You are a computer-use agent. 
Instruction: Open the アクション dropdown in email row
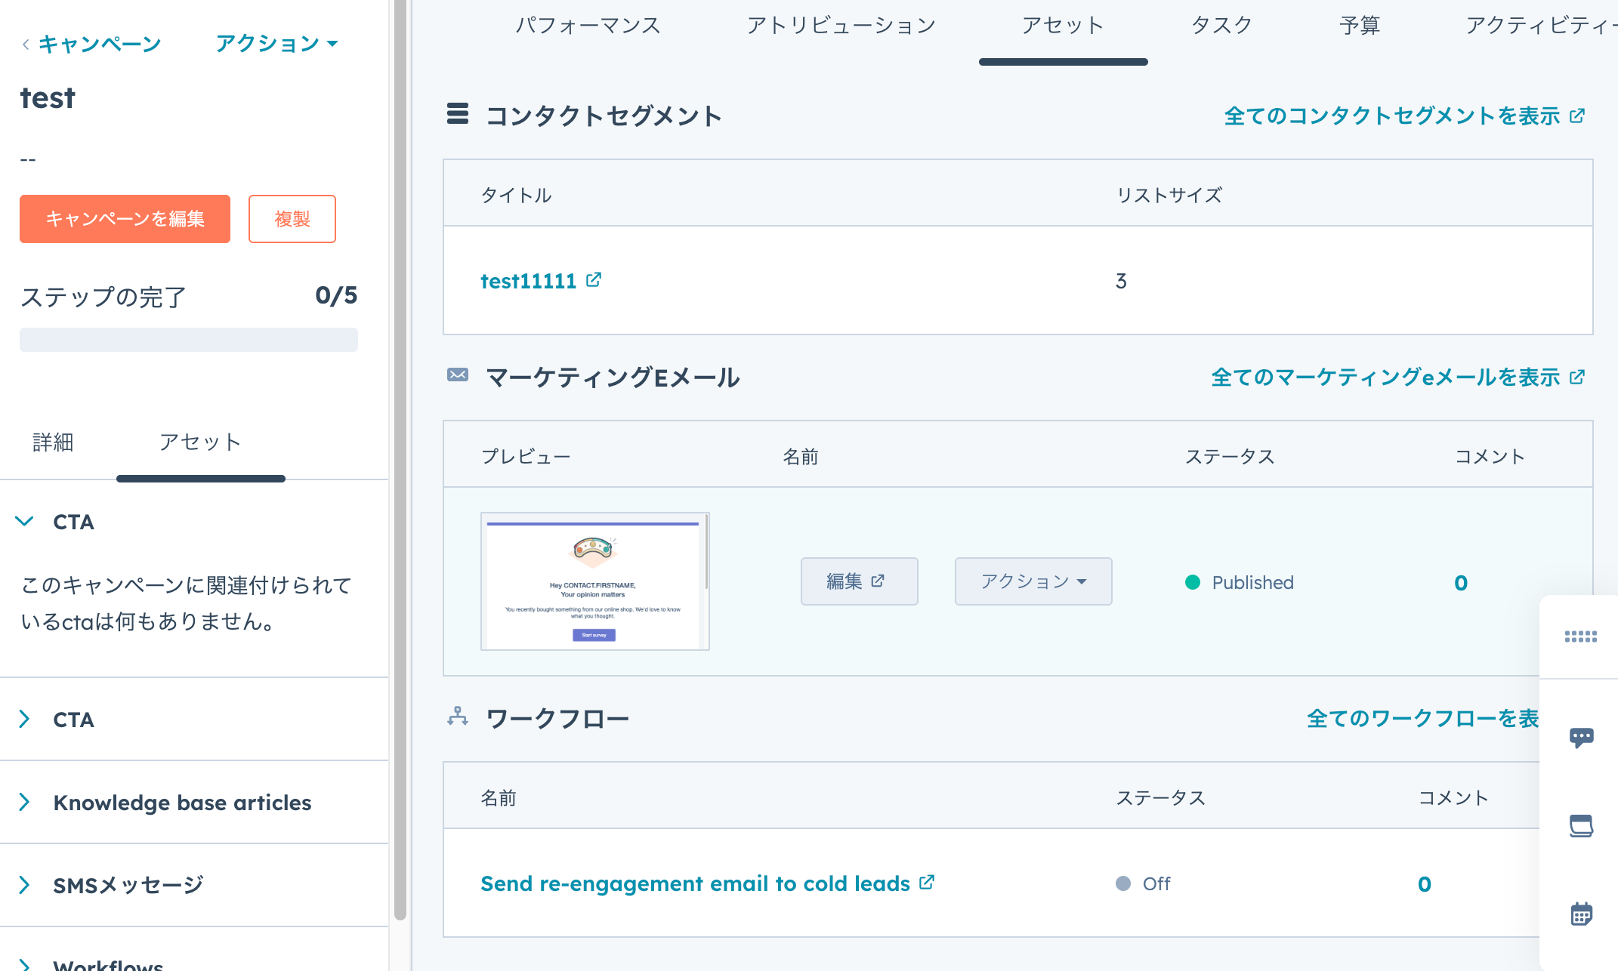[1033, 581]
